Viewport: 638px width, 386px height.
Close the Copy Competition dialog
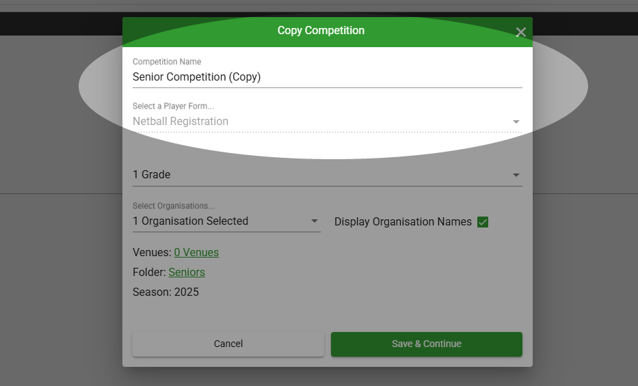[x=520, y=32]
